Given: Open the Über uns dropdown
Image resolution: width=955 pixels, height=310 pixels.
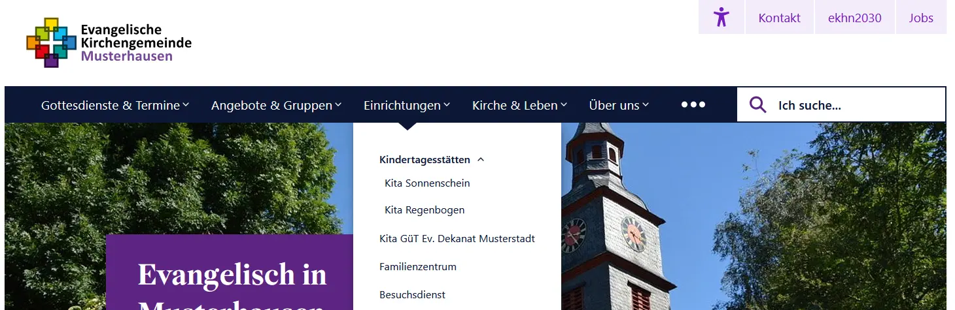Looking at the screenshot, I should click(618, 105).
